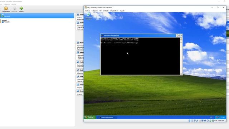Screen dimensions: 229x129
Task: Open Configuración in VirtualBox Manager toolbar
Action: click(x=6, y=9)
